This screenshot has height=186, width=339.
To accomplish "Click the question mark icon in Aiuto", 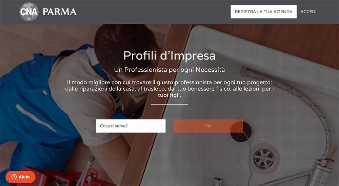I will coord(14,177).
